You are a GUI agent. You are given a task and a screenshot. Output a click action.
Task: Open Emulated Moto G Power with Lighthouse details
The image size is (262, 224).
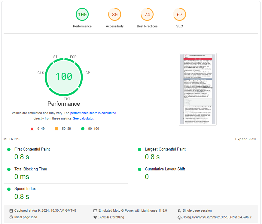pos(133,210)
